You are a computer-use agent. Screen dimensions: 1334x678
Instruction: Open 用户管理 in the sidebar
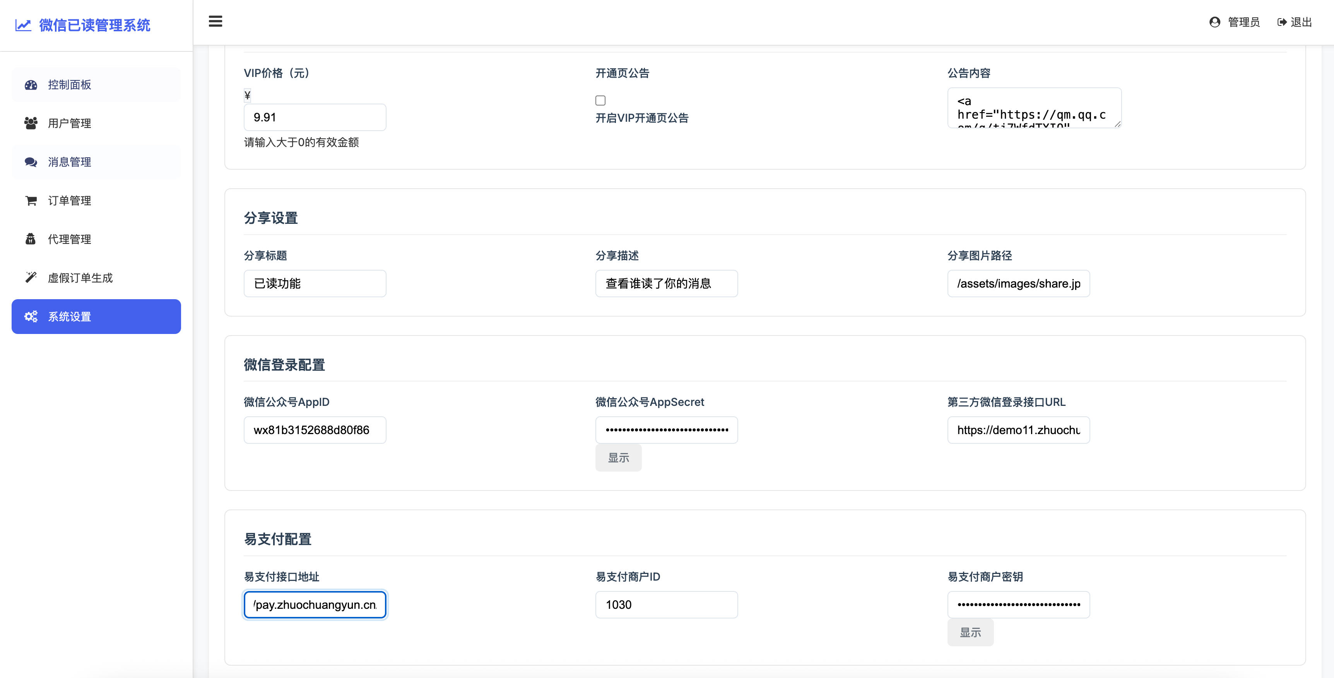click(96, 123)
